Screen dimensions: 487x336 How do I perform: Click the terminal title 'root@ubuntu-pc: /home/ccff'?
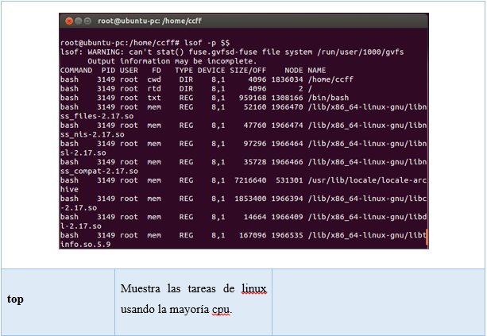149,21
